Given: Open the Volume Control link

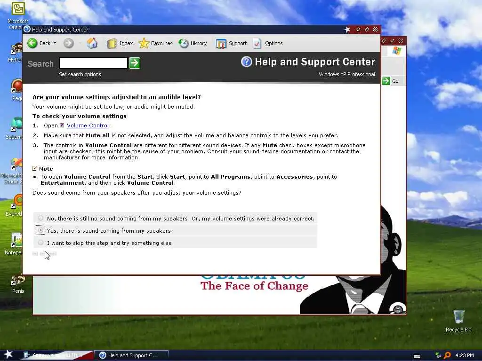Looking at the screenshot, I should point(88,126).
